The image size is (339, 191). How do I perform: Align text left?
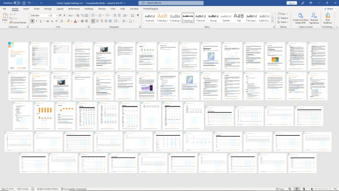93,21
